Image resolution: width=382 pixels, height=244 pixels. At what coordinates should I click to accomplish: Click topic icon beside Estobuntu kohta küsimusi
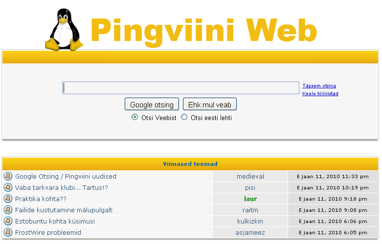point(8,221)
